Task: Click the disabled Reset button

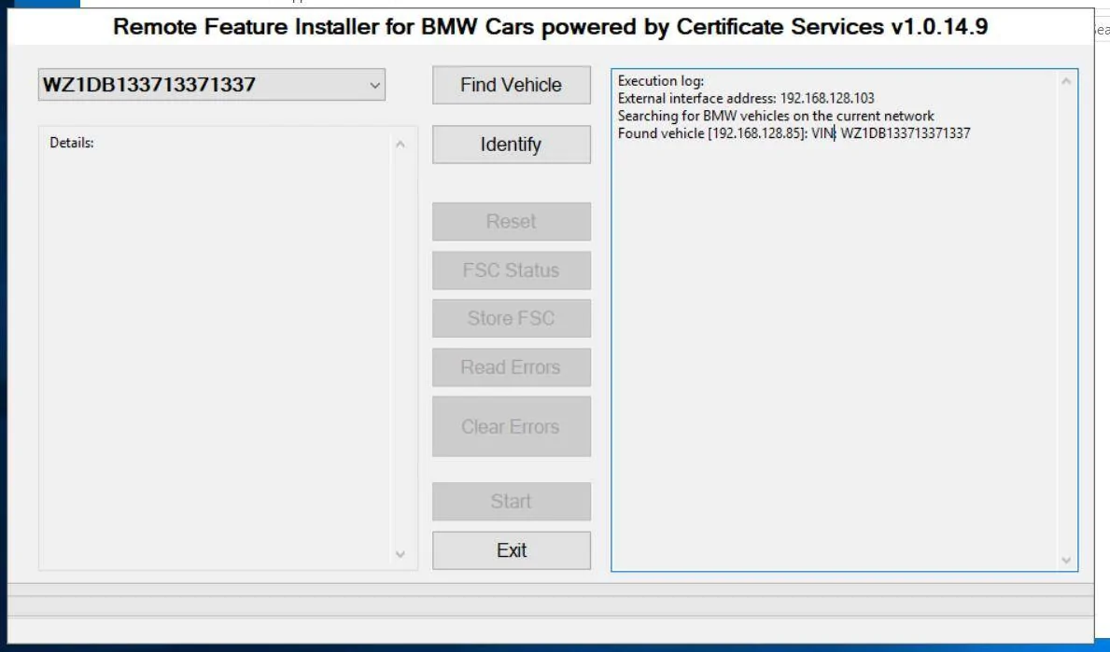Action: click(x=511, y=221)
